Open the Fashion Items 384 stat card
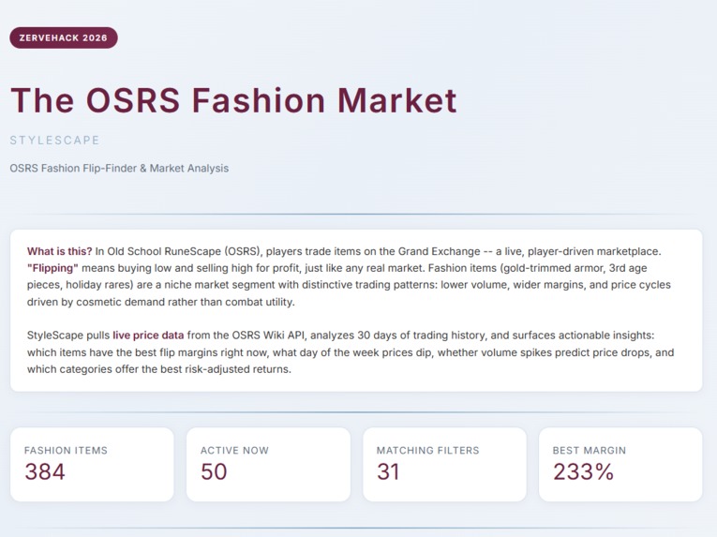 pyautogui.click(x=92, y=464)
